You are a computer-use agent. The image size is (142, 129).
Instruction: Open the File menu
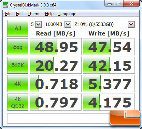tap(8, 14)
